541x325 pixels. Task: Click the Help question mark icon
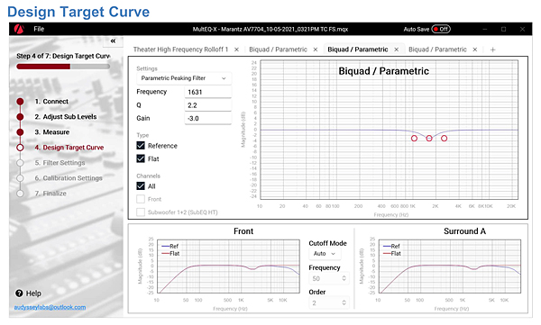(x=19, y=293)
